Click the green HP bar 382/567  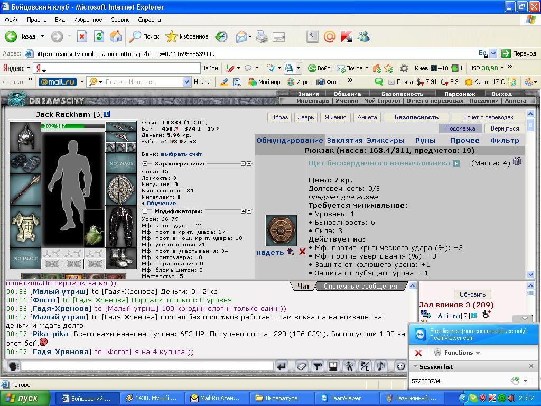pos(73,126)
